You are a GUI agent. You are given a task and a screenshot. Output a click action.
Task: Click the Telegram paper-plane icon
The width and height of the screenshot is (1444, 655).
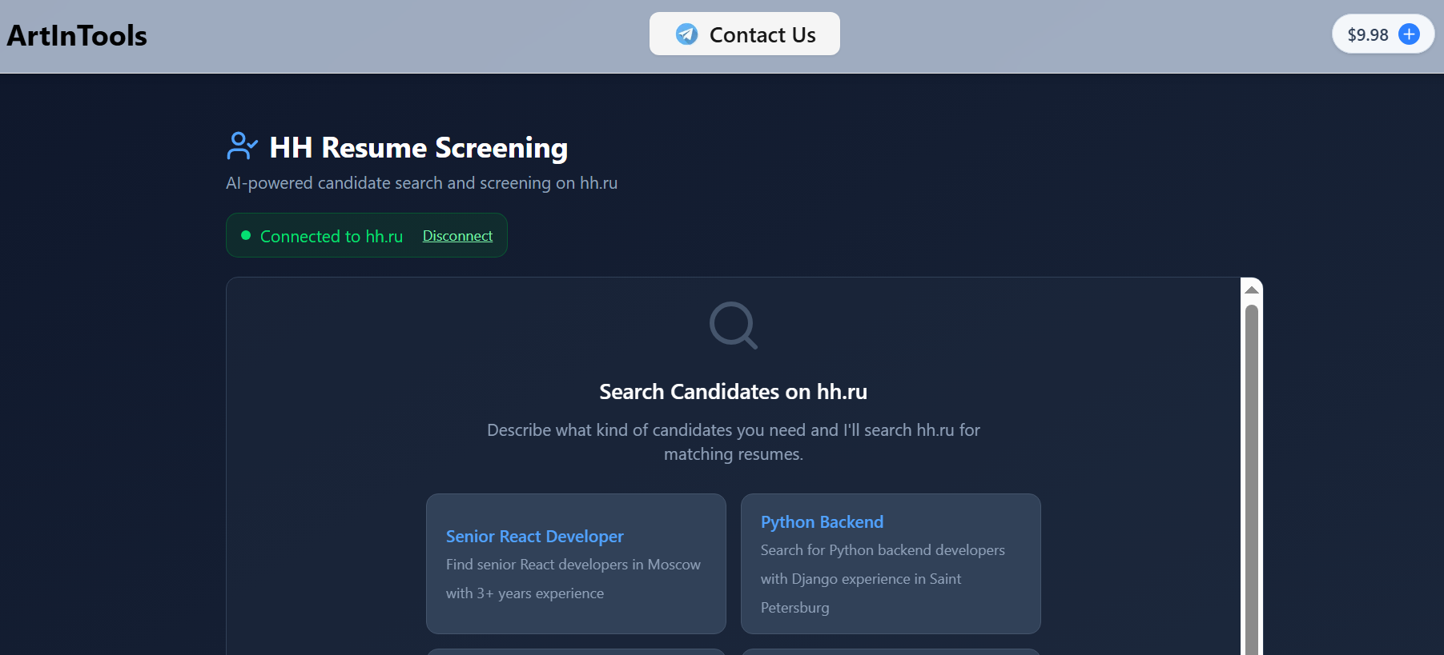pos(686,34)
